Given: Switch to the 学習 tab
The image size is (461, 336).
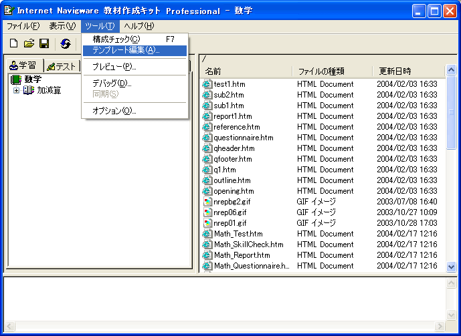Looking at the screenshot, I should click(23, 65).
